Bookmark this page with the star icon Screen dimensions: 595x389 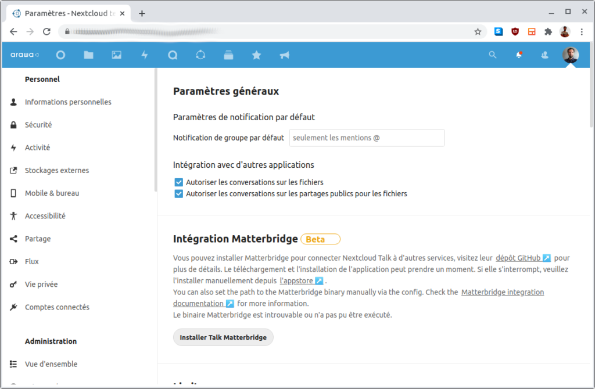[x=478, y=32]
